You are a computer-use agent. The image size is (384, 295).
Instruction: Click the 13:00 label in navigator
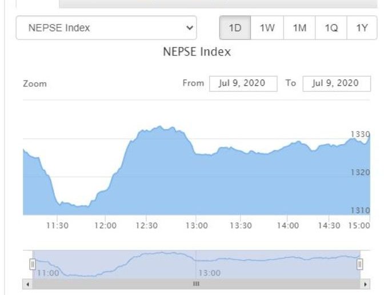210,273
